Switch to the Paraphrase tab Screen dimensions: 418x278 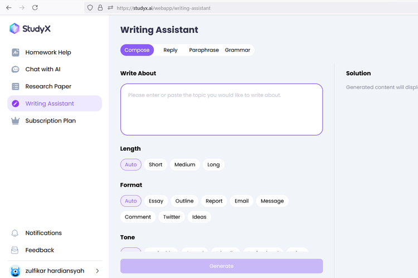coord(204,50)
